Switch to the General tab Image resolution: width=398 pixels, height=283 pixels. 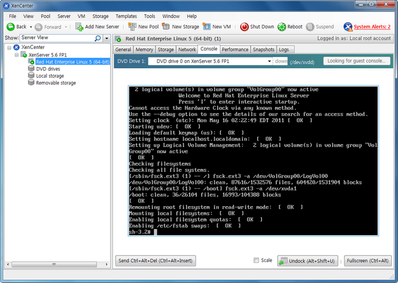123,50
